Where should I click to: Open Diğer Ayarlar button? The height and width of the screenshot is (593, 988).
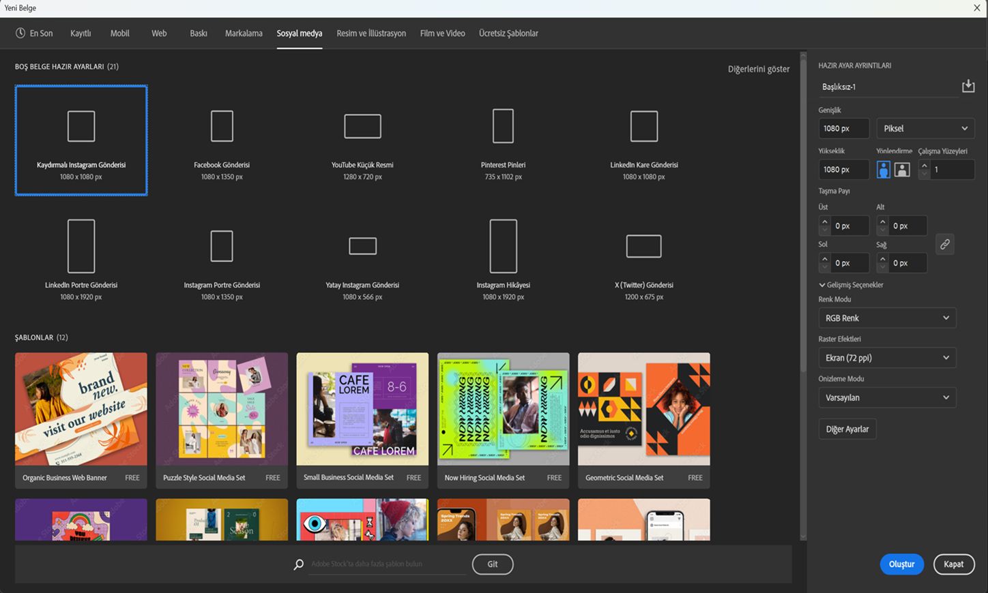[847, 429]
